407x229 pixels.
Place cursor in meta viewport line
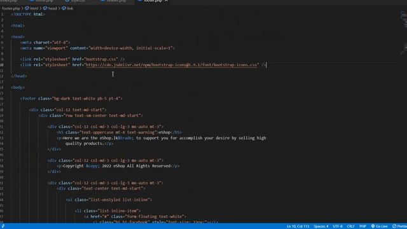pyautogui.click(x=97, y=48)
